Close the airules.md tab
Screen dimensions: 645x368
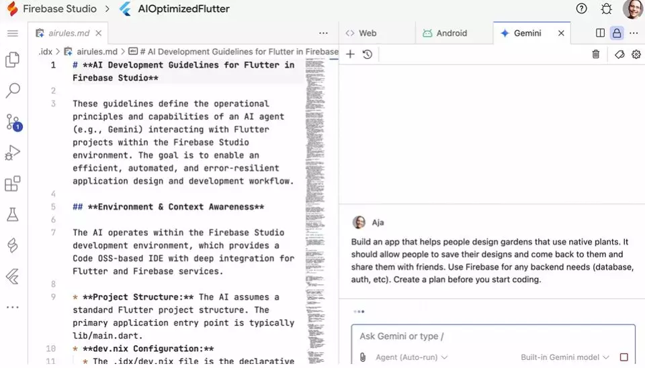pyautogui.click(x=98, y=34)
